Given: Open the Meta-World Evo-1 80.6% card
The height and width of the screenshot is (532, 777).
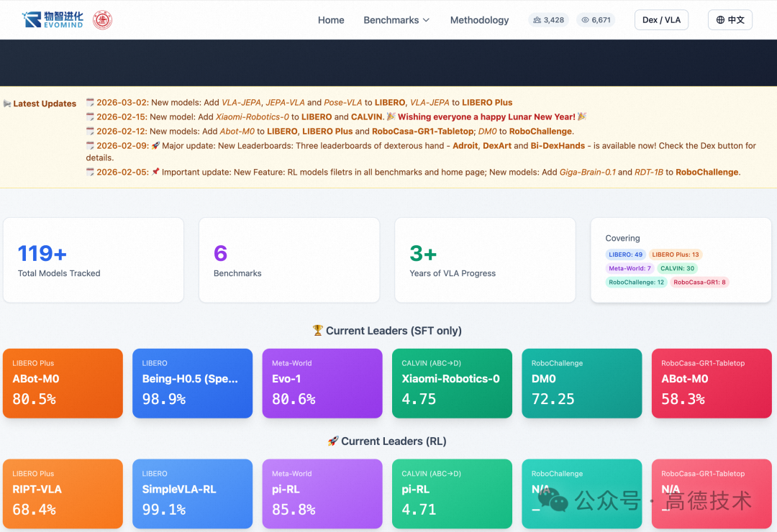Looking at the screenshot, I should (x=322, y=383).
